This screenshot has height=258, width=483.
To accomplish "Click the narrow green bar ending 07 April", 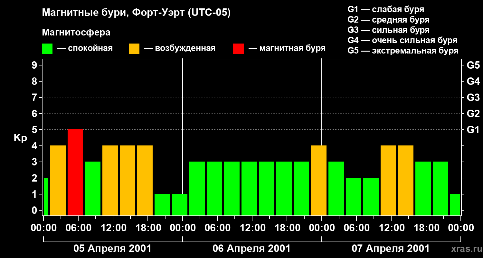I will tap(455, 204).
